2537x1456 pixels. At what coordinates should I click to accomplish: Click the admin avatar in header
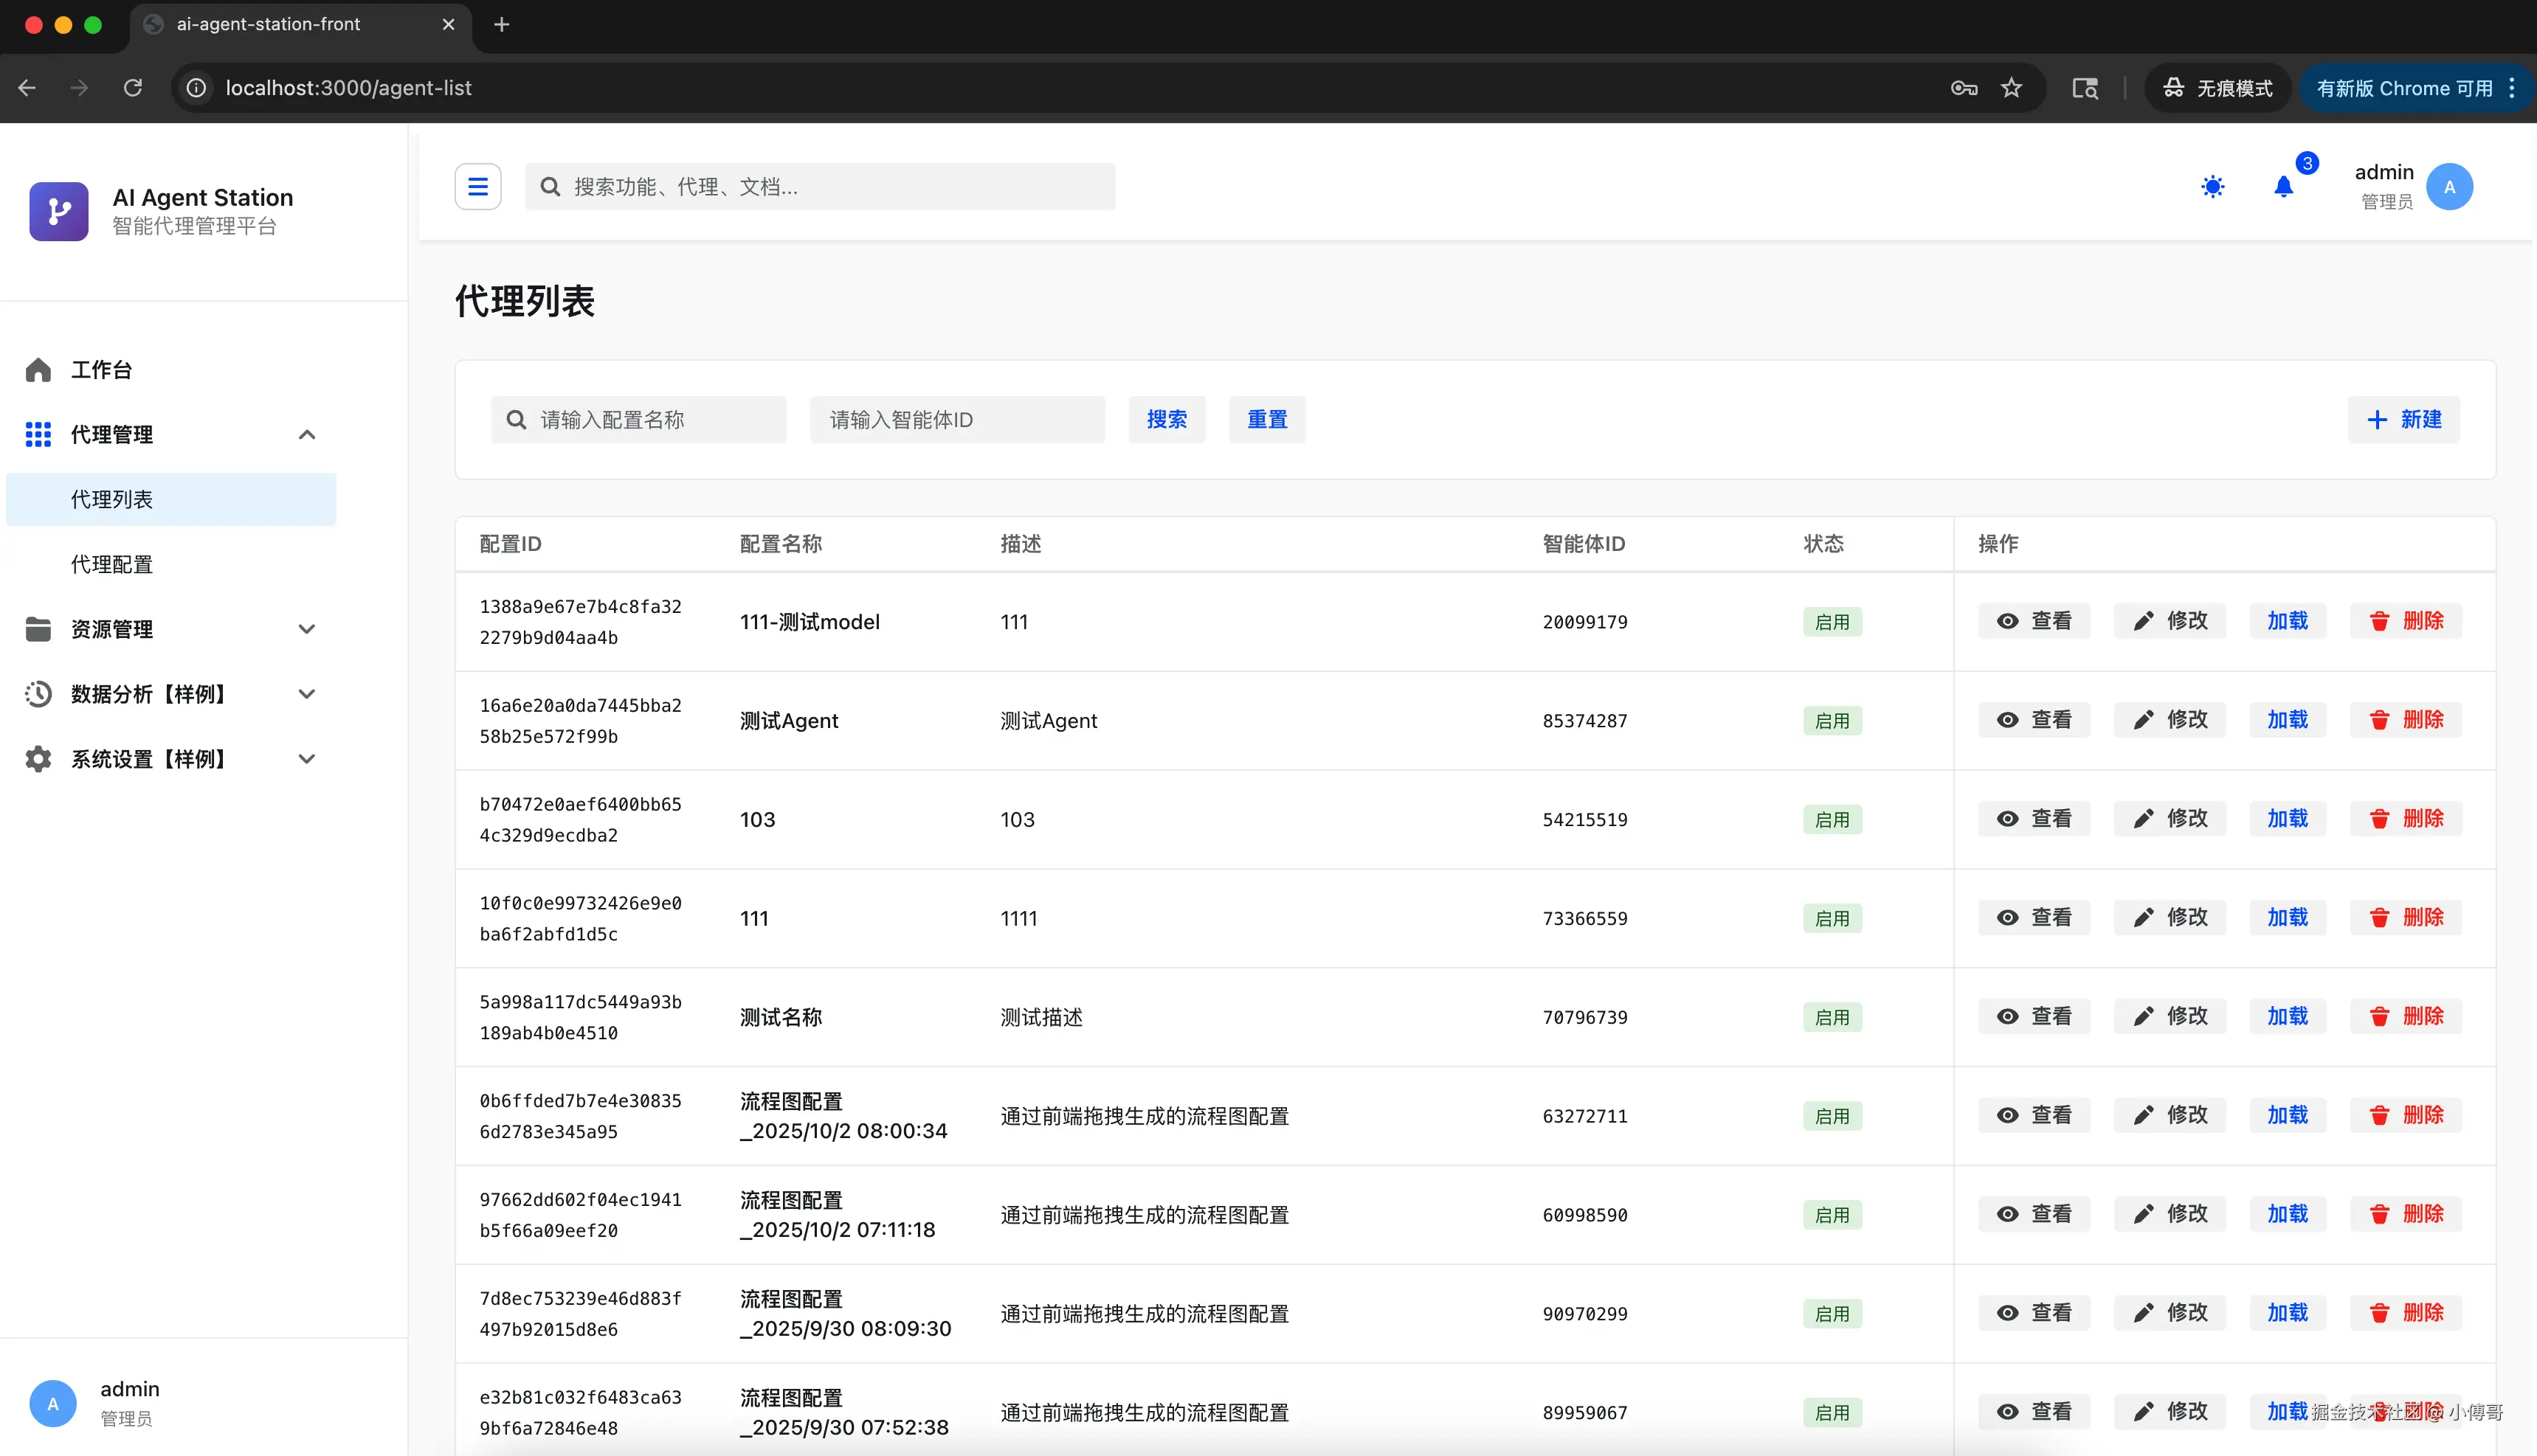coord(2449,186)
